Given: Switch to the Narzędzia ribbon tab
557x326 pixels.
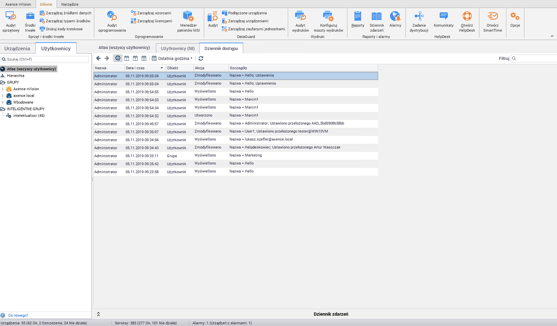Looking at the screenshot, I should coord(70,4).
